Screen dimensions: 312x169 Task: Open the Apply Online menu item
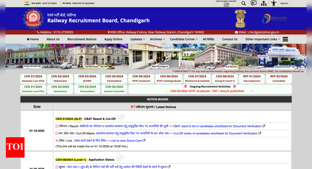tap(113, 39)
